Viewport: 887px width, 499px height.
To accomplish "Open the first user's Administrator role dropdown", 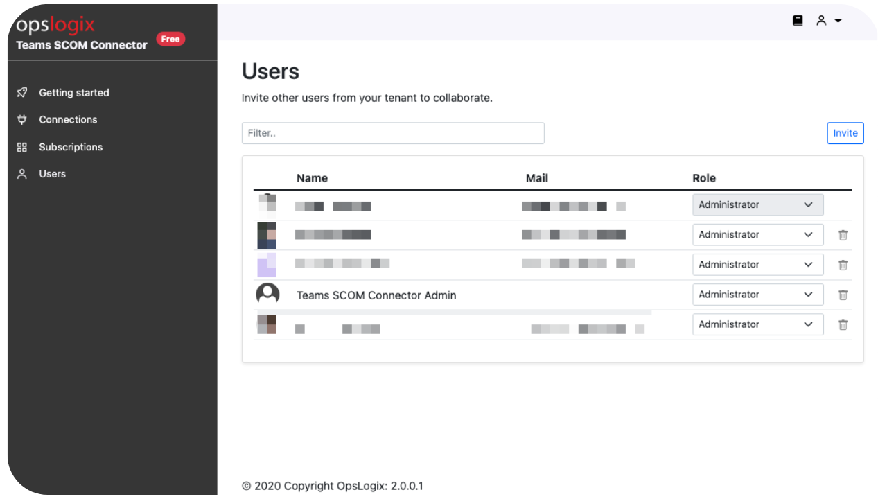I will (757, 205).
